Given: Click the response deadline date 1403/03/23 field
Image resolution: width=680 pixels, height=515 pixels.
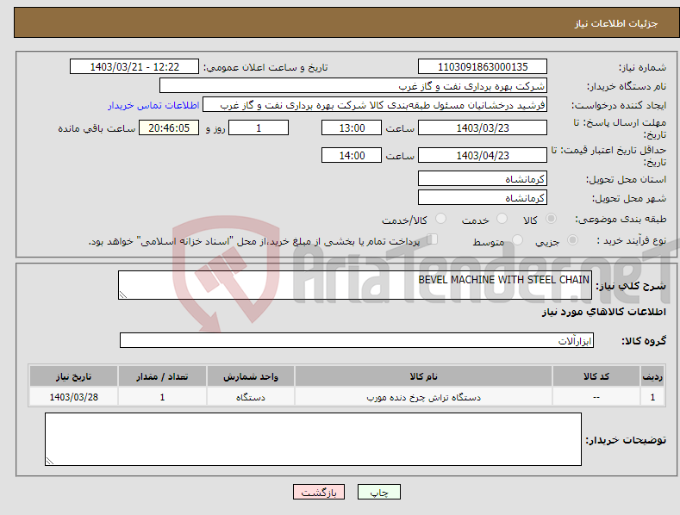Looking at the screenshot, I should pos(483,127).
